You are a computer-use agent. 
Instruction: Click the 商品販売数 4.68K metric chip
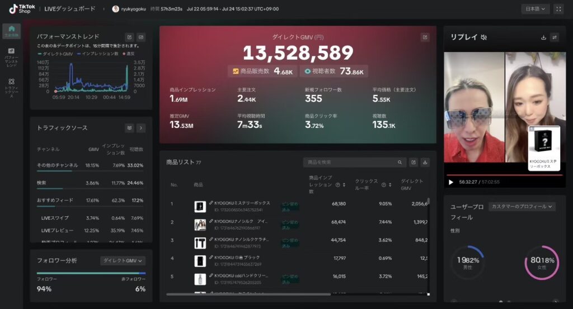click(x=263, y=71)
